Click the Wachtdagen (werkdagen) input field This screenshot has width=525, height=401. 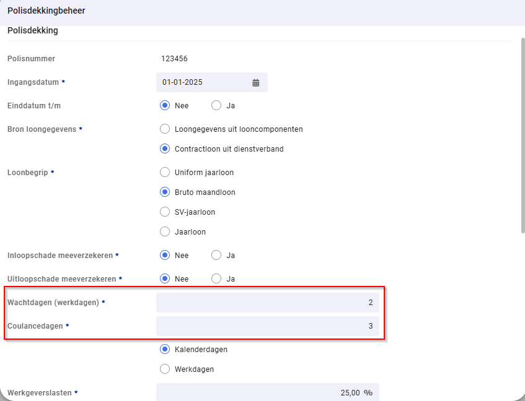click(267, 303)
